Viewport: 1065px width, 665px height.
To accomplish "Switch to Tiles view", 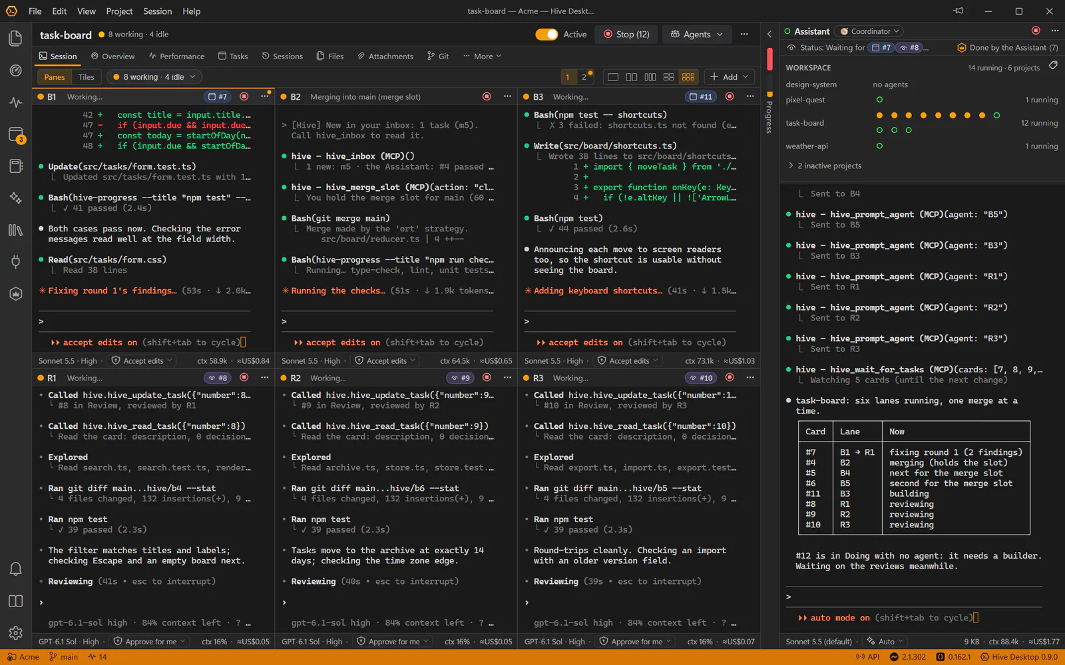I will (87, 77).
